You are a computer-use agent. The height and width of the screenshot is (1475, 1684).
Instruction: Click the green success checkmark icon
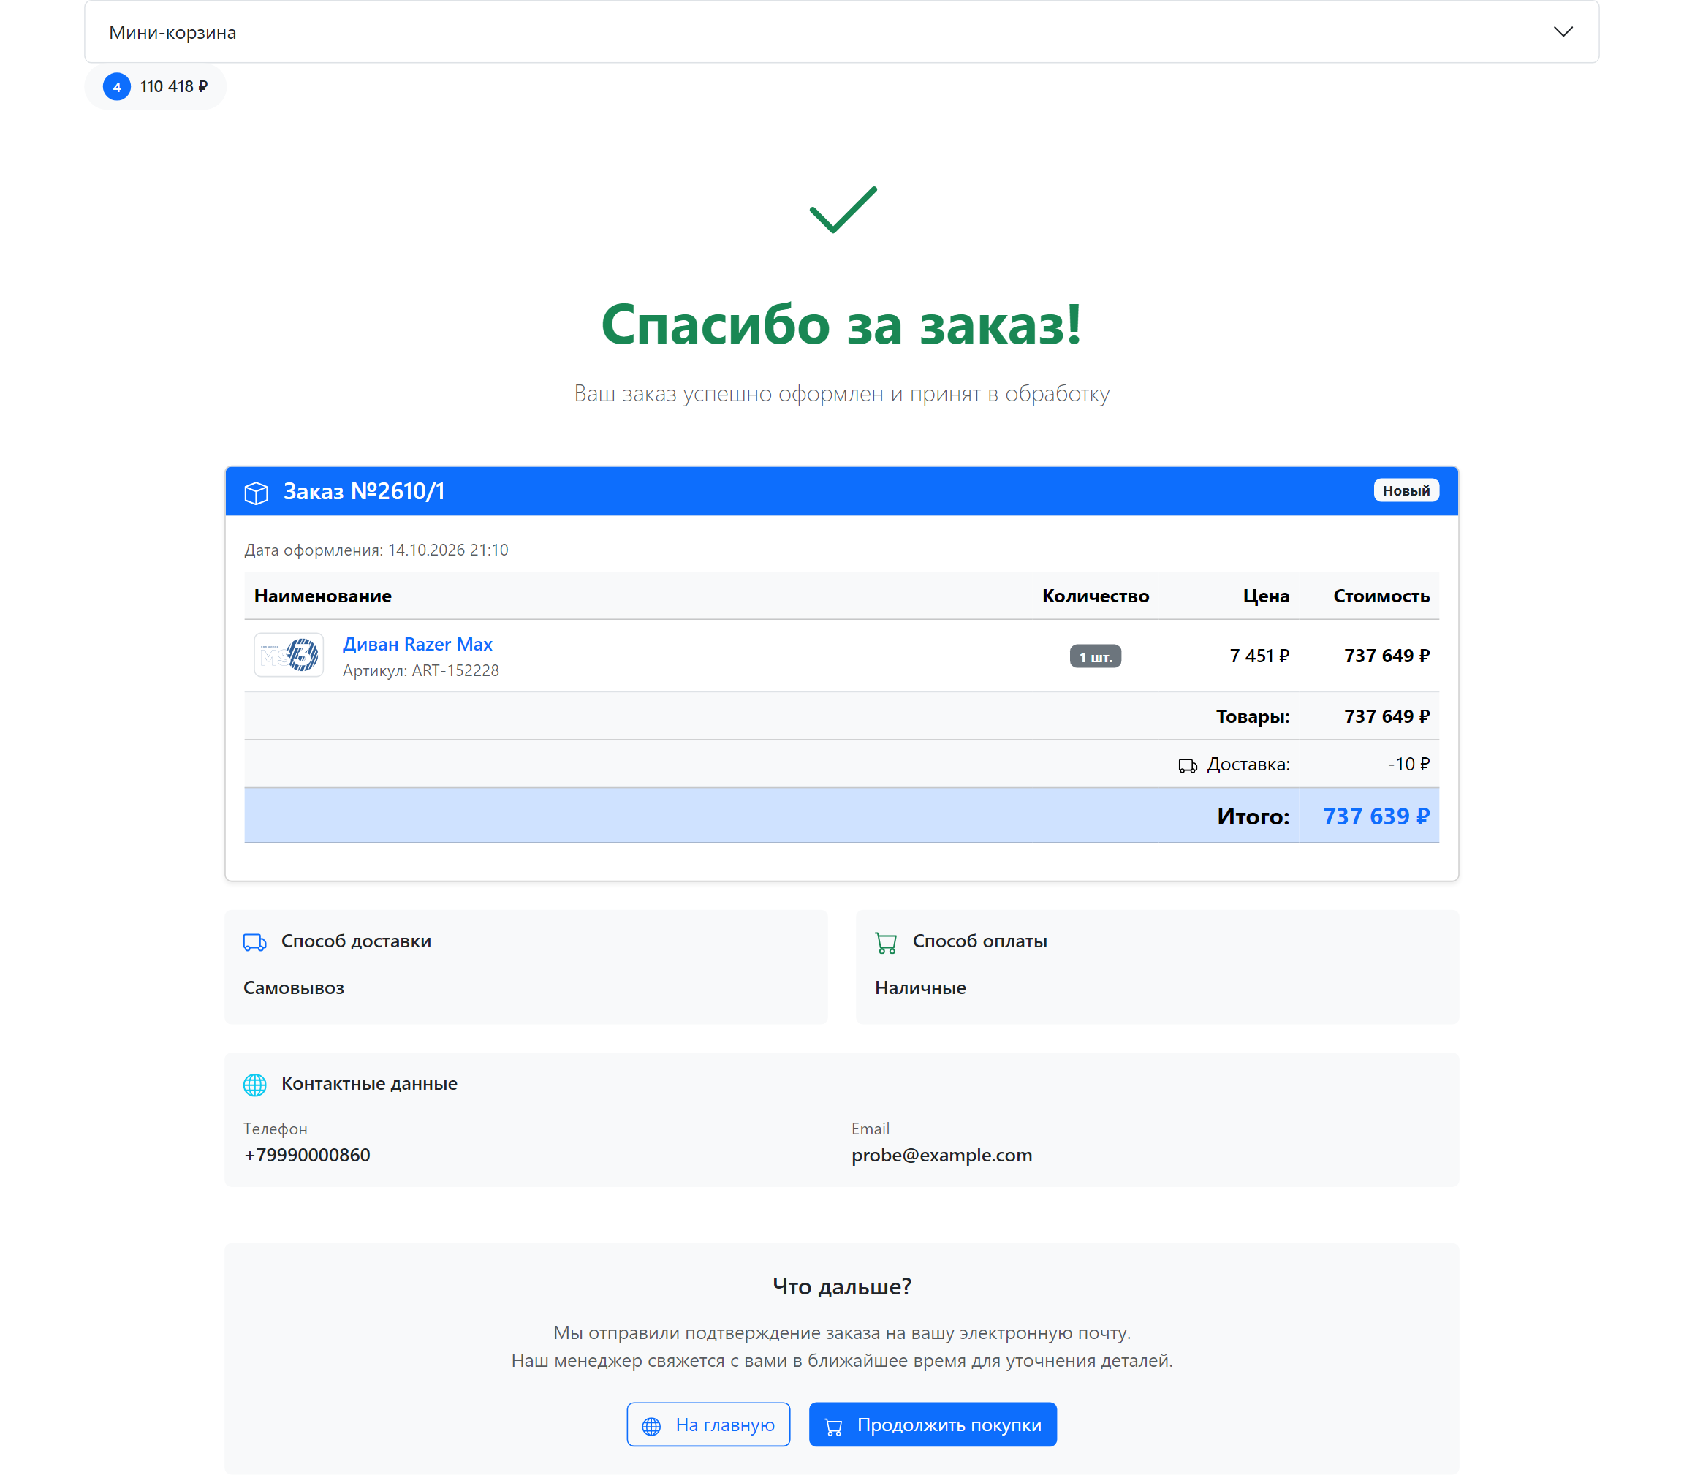click(843, 210)
